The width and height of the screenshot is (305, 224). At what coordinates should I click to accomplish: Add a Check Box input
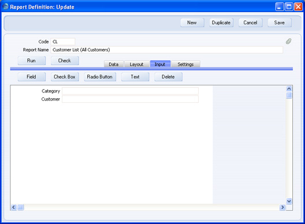65,77
